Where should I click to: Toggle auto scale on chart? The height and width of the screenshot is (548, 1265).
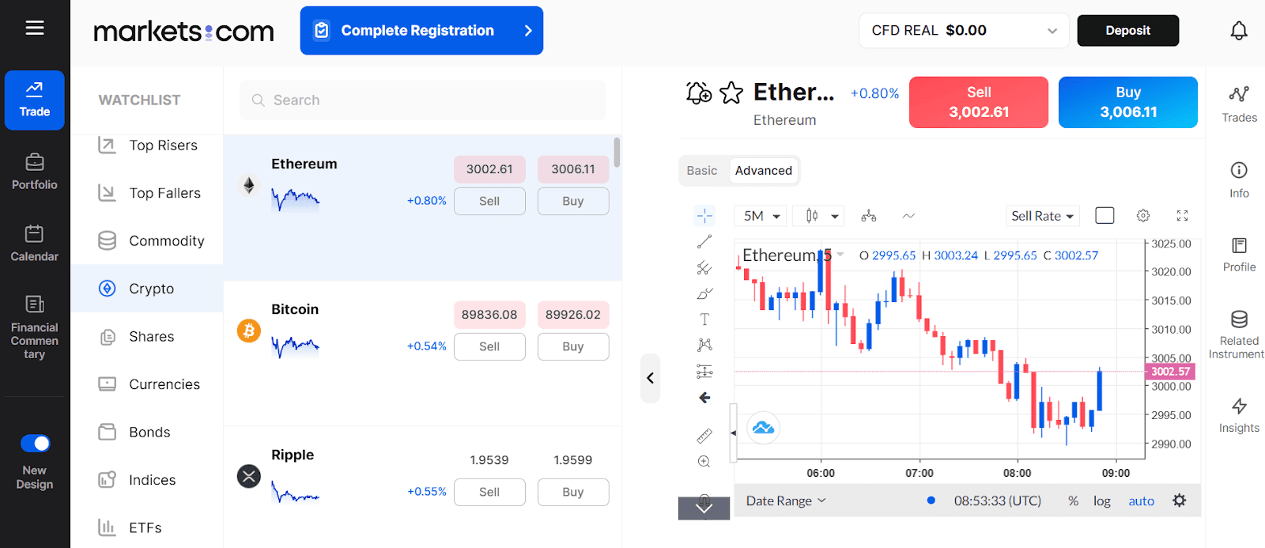[x=1141, y=501]
